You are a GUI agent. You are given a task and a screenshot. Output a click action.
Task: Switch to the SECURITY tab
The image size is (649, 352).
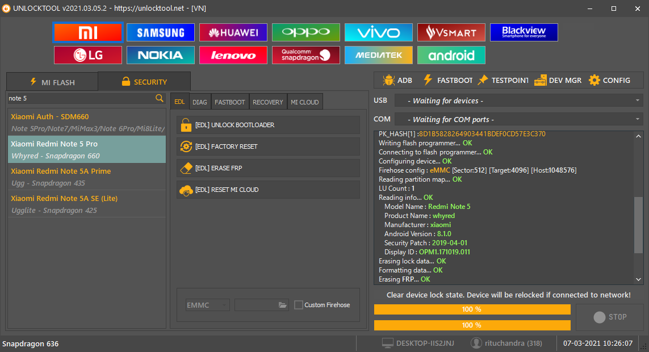pyautogui.click(x=144, y=82)
